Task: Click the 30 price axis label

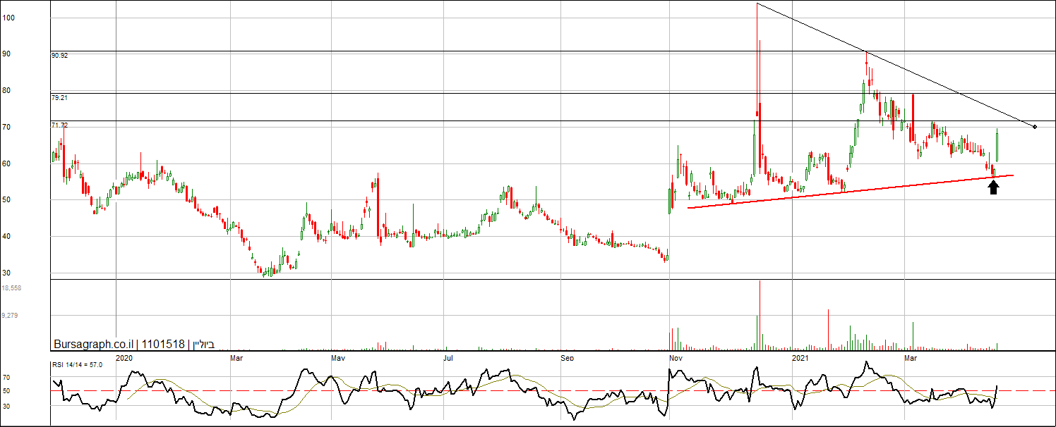Action: point(7,273)
